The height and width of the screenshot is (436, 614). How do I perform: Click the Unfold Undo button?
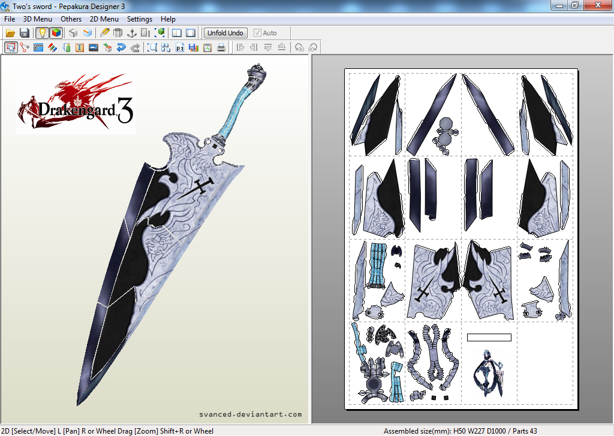(225, 33)
